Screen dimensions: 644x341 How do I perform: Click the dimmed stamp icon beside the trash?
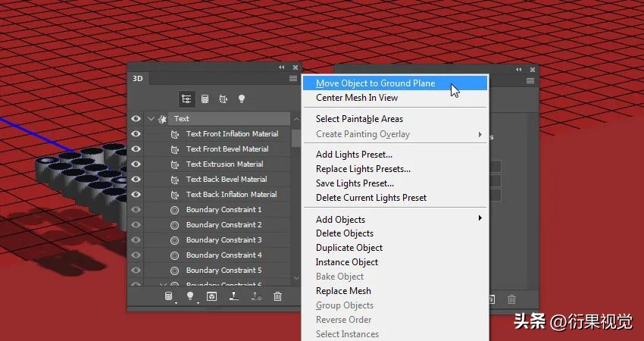(x=256, y=296)
